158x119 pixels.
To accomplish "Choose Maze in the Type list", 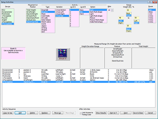I will 44,14.
